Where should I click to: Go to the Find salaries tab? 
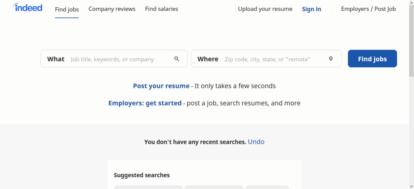(x=161, y=9)
